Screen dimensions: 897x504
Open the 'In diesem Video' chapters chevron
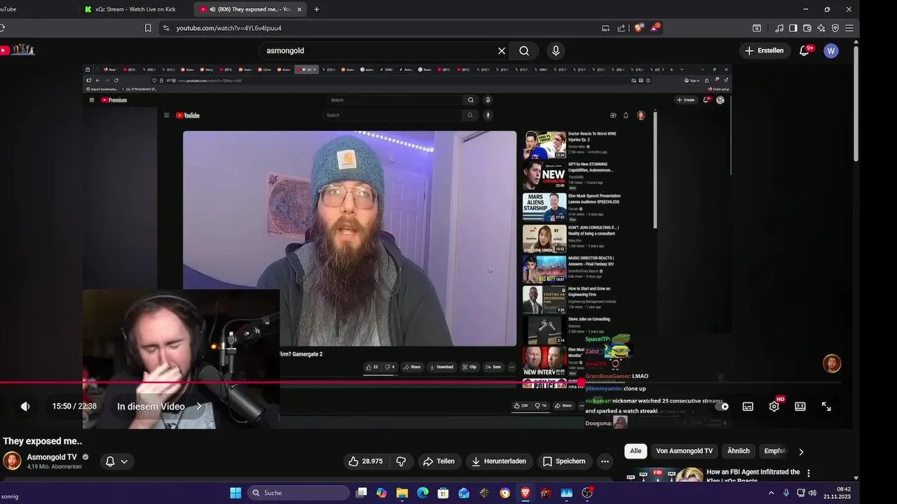[x=198, y=406]
